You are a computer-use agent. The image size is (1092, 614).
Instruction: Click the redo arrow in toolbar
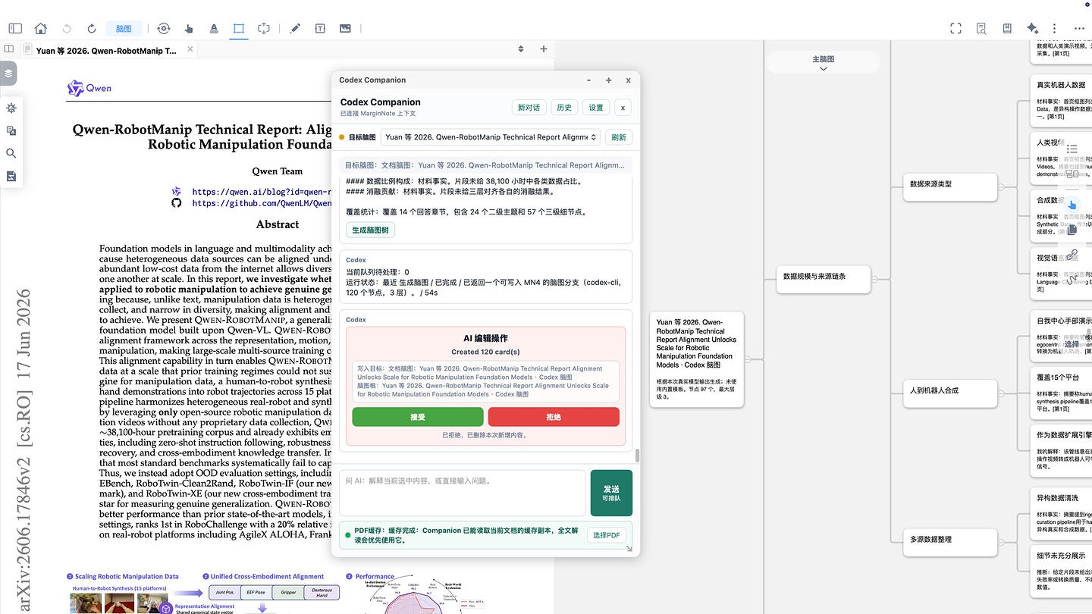(92, 28)
